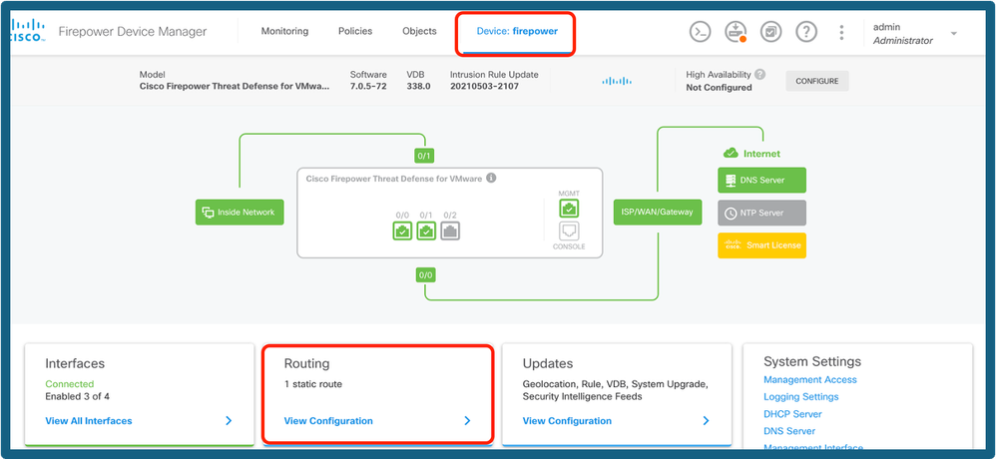Open View All Interfaces link
Viewport: 996px width, 459px height.
coord(89,420)
